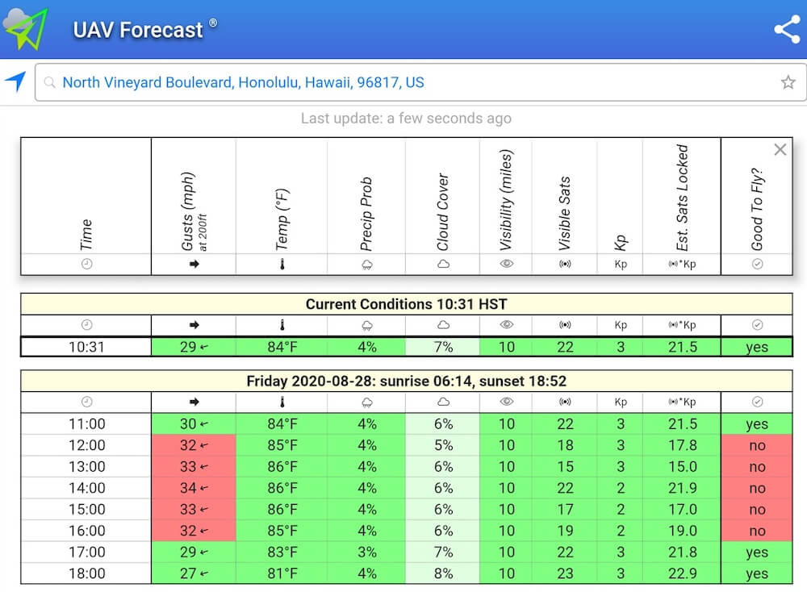Click the thermometer icon under Temp
Screen dimensions: 807x592
(282, 265)
